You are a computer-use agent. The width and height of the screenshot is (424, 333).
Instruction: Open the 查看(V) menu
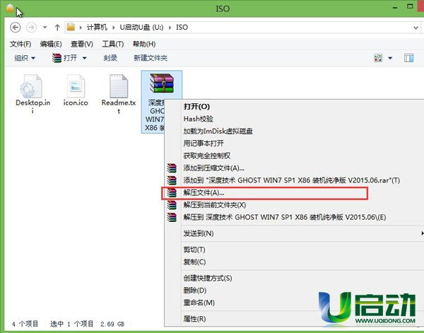82,44
